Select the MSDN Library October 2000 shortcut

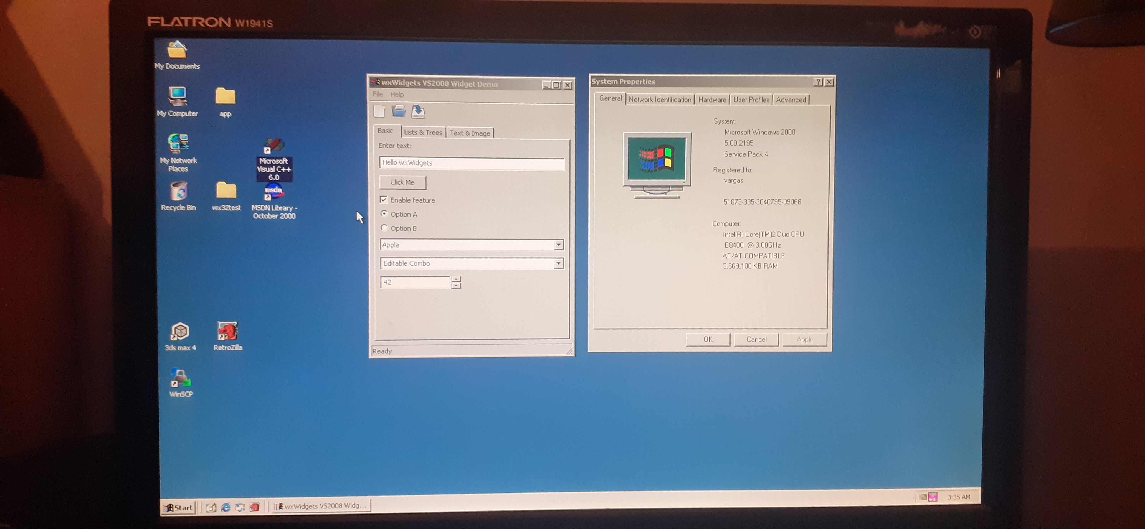click(x=274, y=202)
